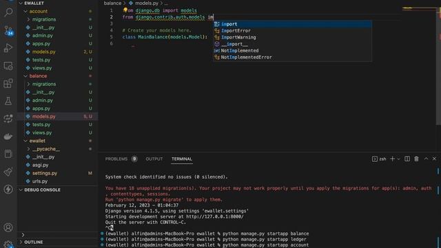The image size is (441, 248).
Task: Open apps.py in account folder
Action: (x=41, y=43)
